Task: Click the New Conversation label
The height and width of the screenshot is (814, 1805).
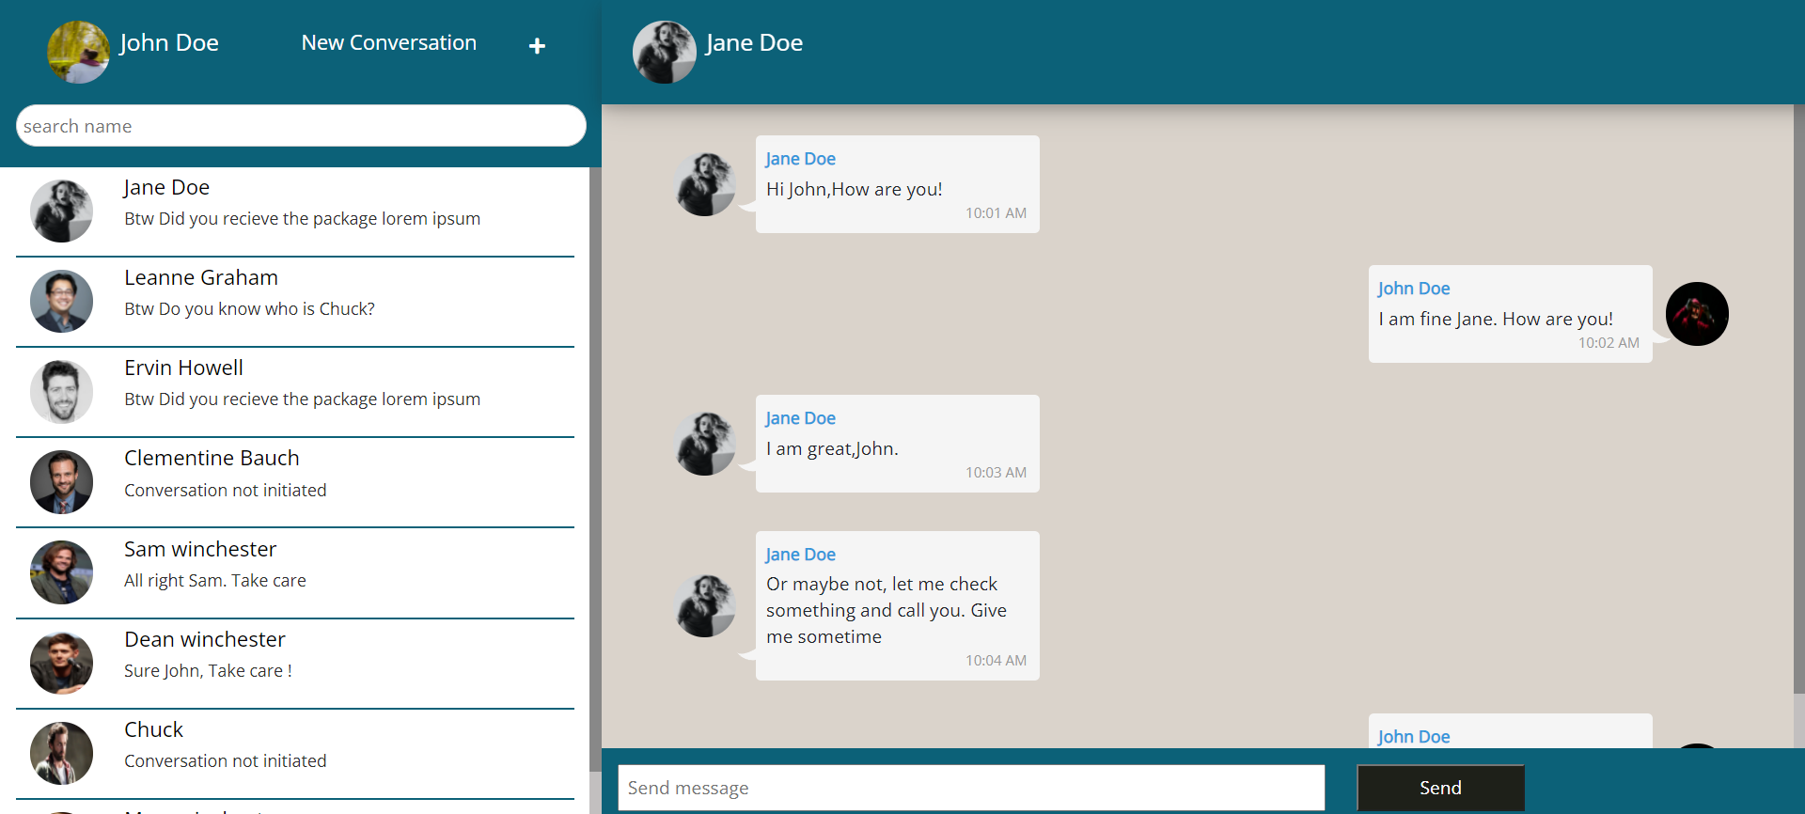Action: pos(389,43)
